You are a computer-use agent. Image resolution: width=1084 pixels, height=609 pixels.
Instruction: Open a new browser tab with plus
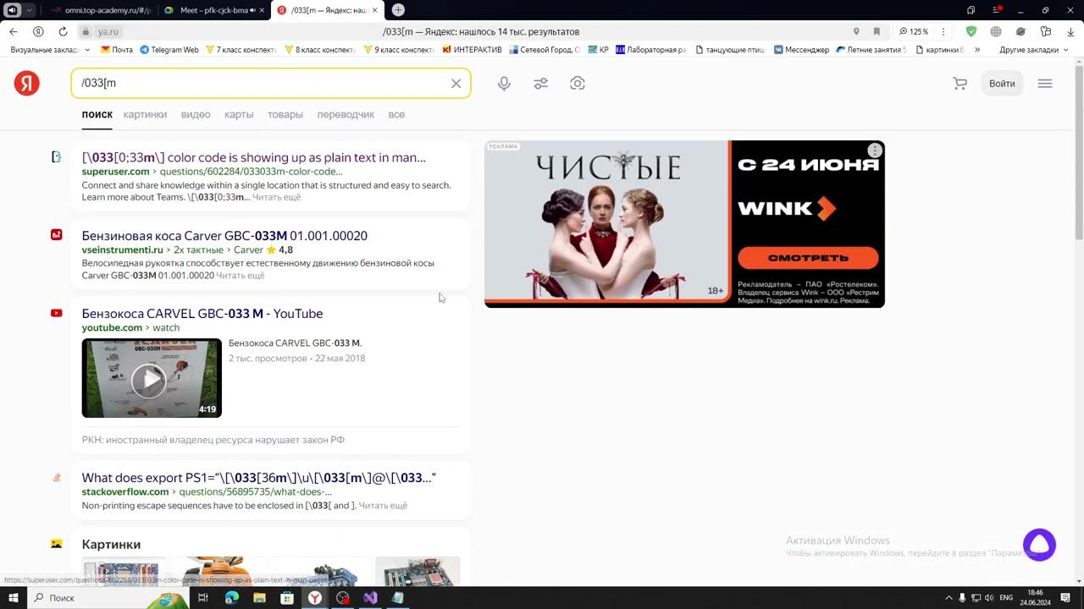click(x=398, y=10)
